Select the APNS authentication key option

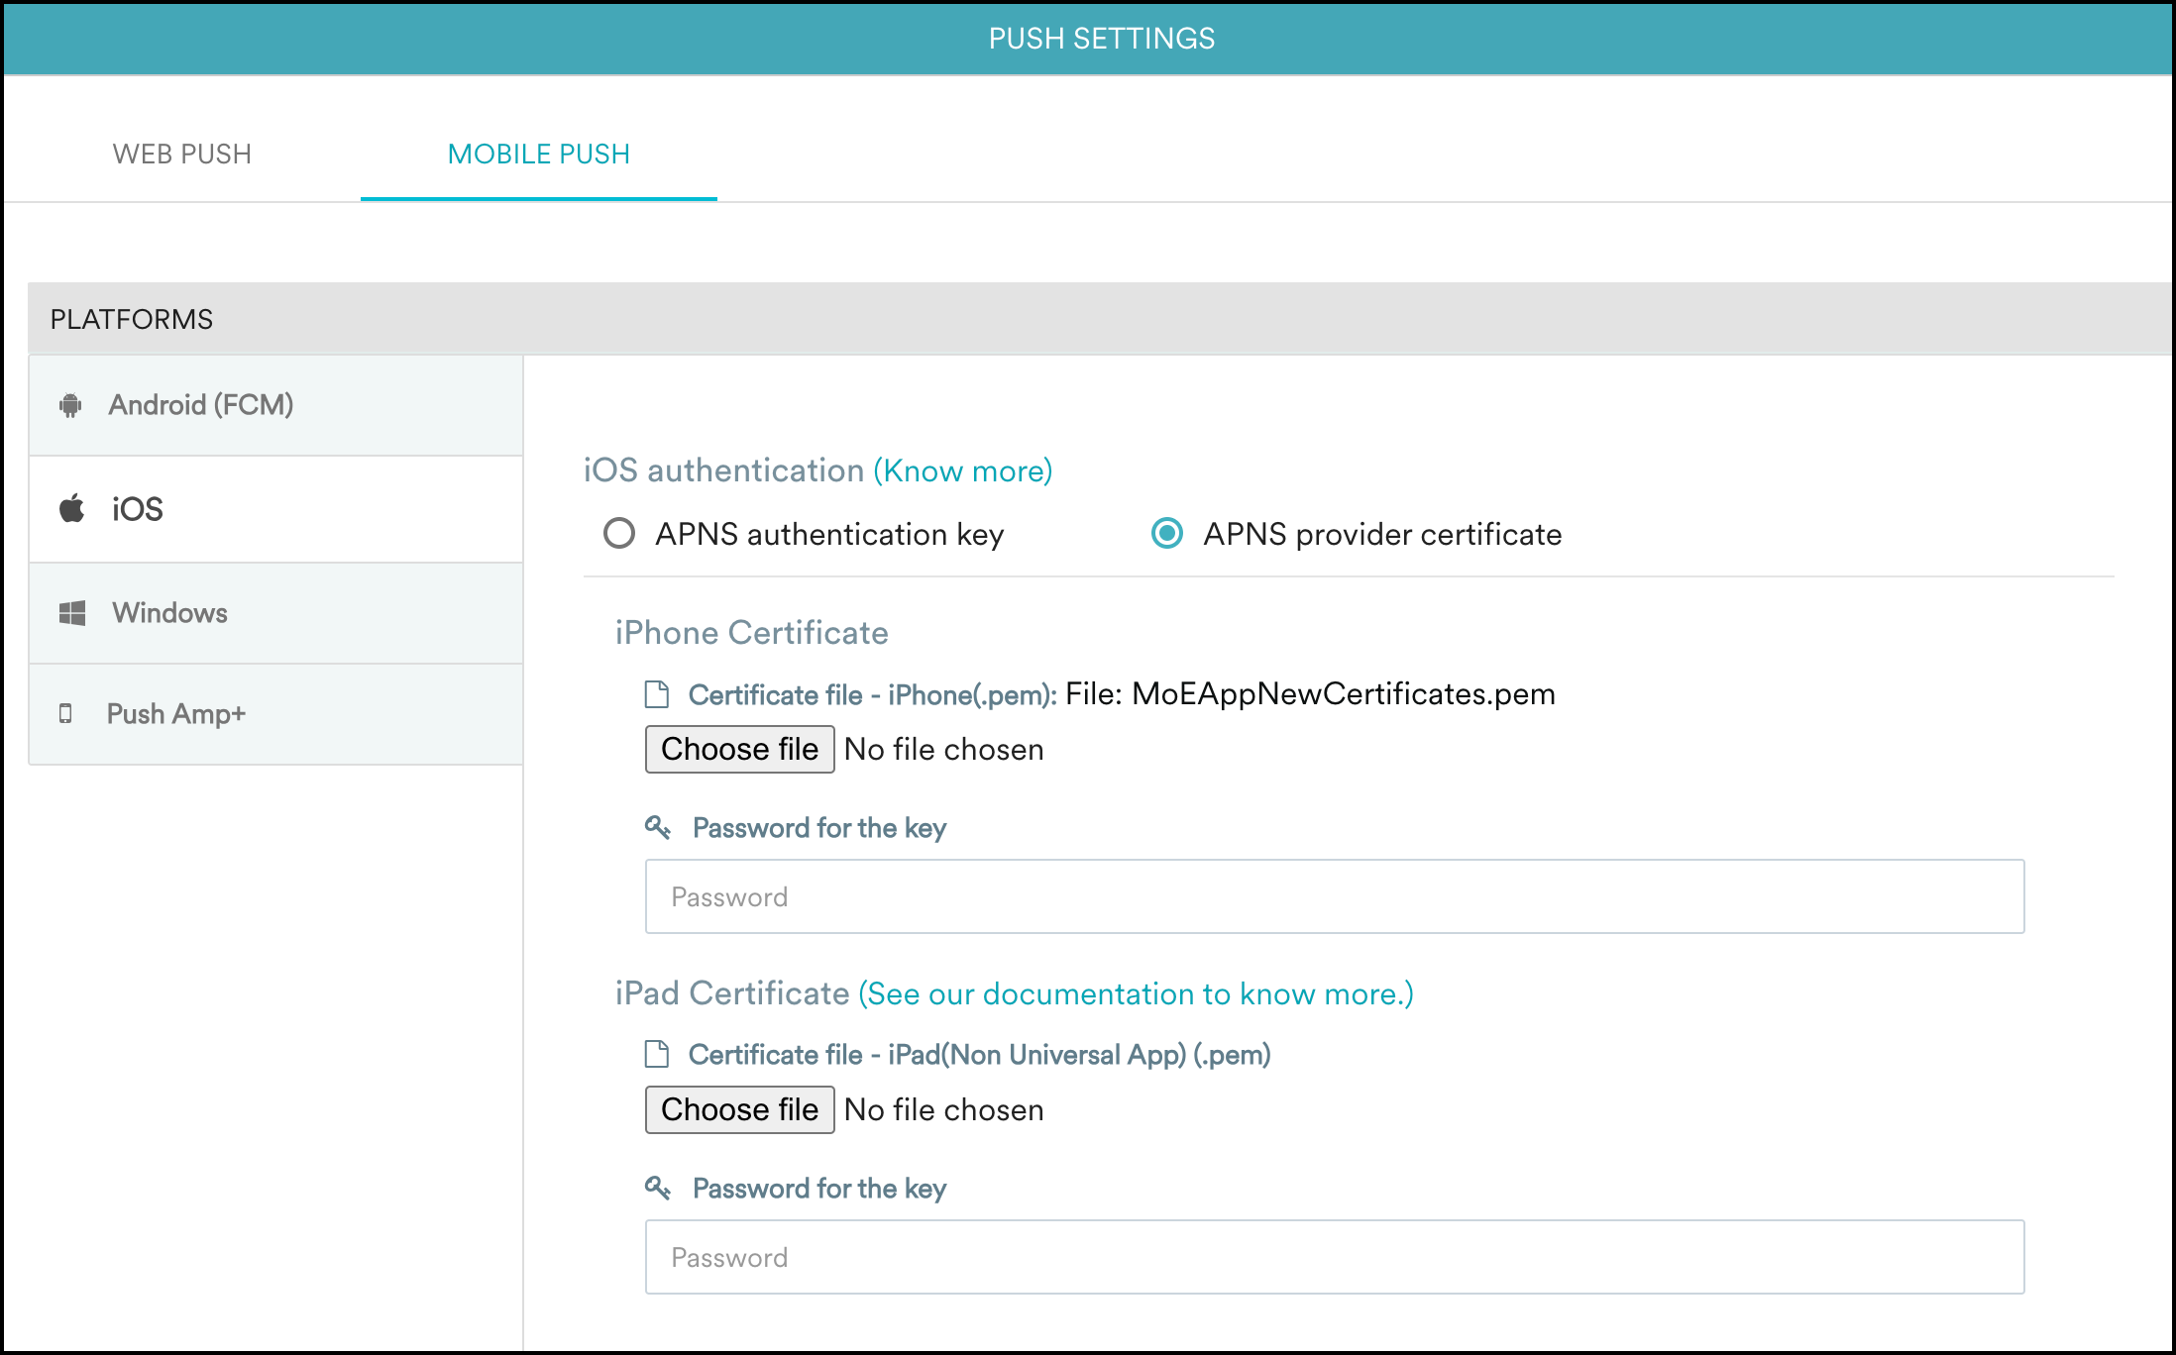click(x=619, y=534)
